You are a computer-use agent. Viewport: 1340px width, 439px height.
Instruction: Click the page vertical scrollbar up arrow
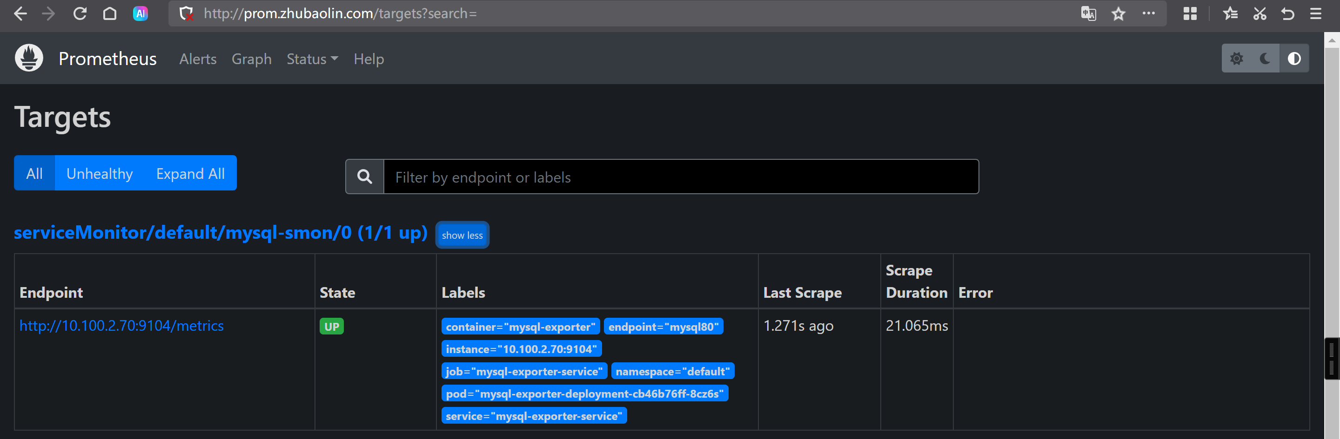[1332, 40]
